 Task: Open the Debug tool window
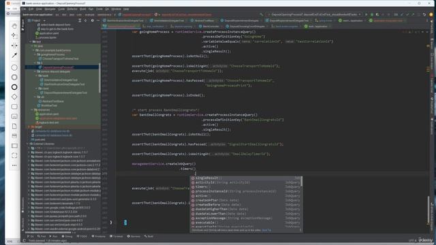pos(67,236)
